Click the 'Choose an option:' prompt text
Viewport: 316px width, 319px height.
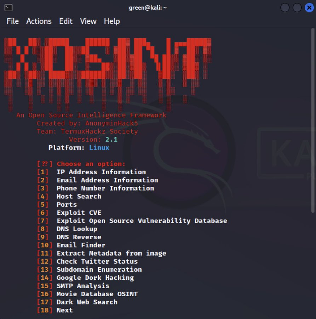click(x=91, y=164)
